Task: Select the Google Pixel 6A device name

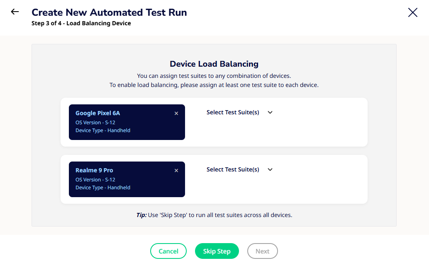Action: tap(97, 113)
